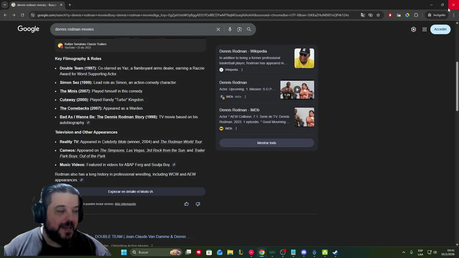Give the AI overview a thumbs up
Viewport: 459px width, 258px height.
pyautogui.click(x=186, y=204)
